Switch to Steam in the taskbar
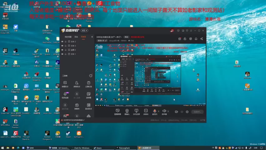The height and width of the screenshot is (150, 266). pos(103,148)
